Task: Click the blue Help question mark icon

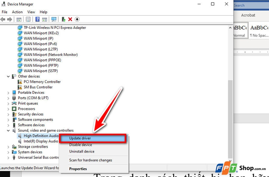Action: [x=37, y=19]
